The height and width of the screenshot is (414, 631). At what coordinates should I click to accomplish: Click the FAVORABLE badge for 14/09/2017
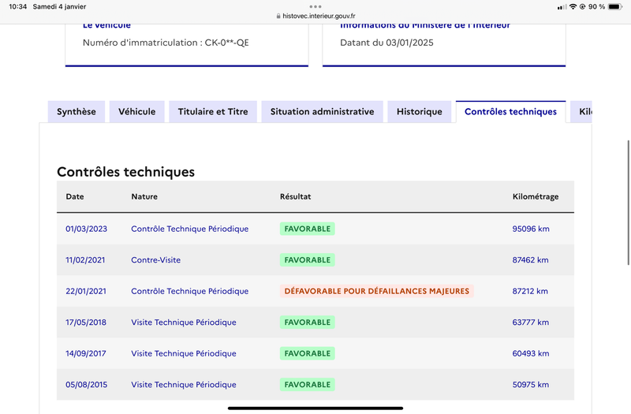tap(308, 353)
